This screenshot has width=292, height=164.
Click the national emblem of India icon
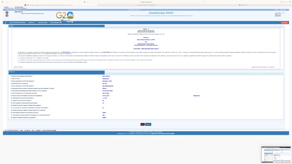tap(7, 14)
